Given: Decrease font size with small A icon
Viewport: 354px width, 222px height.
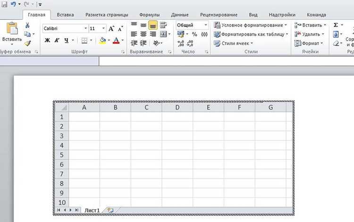Looking at the screenshot, I should (120, 28).
